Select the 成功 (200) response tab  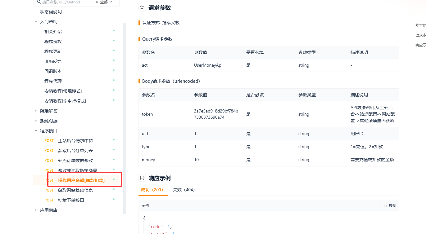click(x=152, y=190)
